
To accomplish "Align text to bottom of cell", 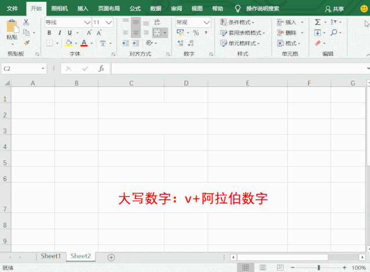I will coord(146,23).
